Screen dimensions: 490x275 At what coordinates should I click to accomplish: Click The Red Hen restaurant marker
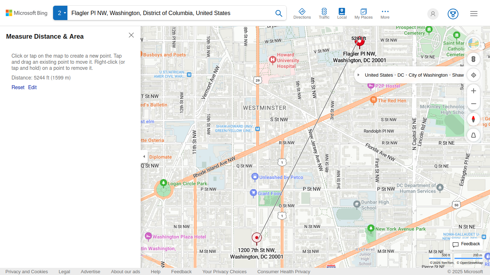click(x=373, y=100)
